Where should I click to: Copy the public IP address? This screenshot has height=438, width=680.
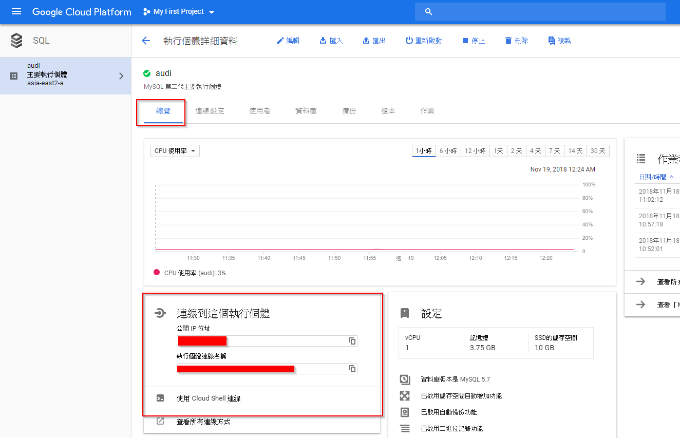pos(352,341)
